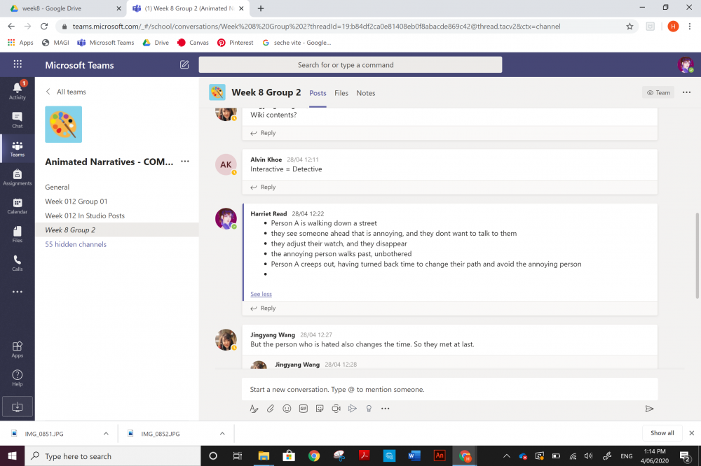
Task: Expand the 55 hidden channels link
Action: point(76,244)
